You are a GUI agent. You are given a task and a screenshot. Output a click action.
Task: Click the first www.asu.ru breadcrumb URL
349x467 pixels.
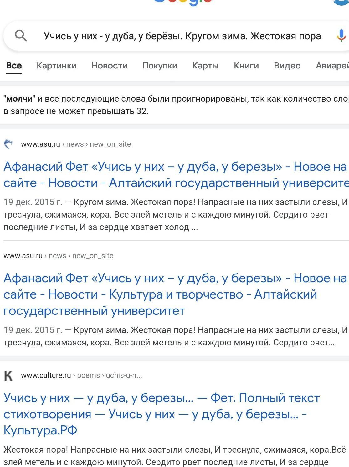point(76,144)
